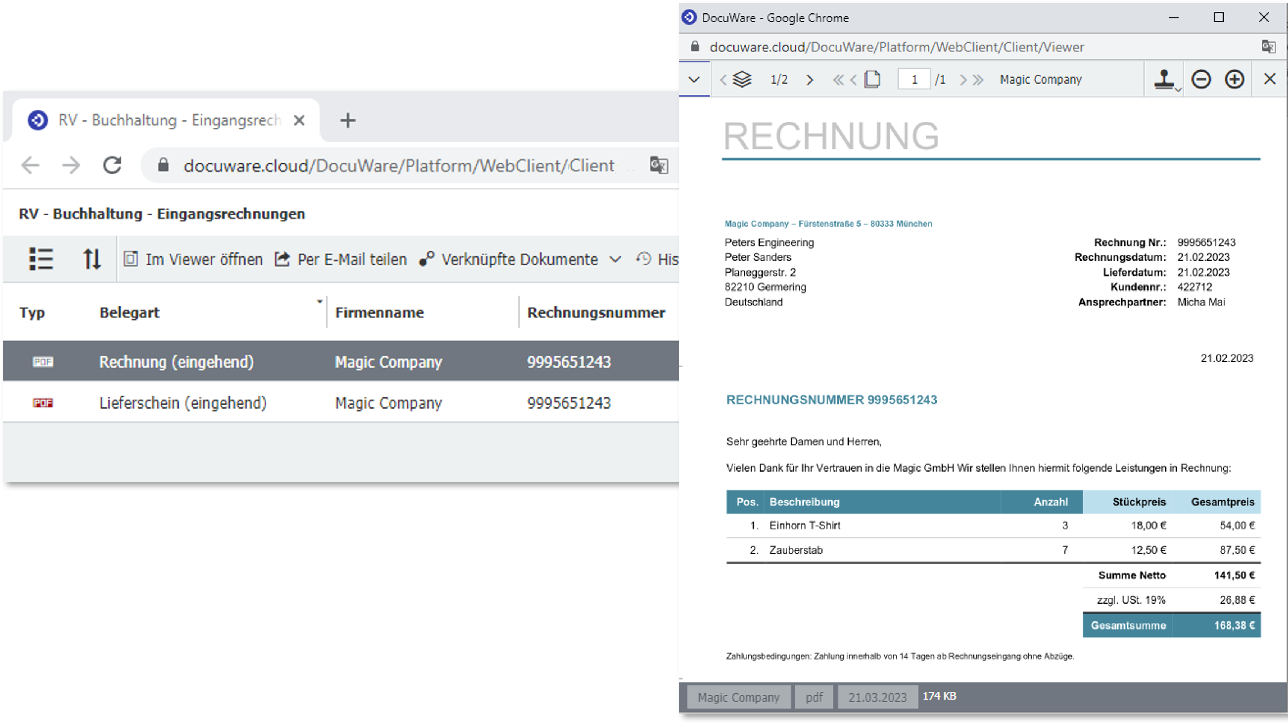The height and width of the screenshot is (724, 1288).
Task: Reload the Buchhaltung browser page
Action: (x=112, y=165)
